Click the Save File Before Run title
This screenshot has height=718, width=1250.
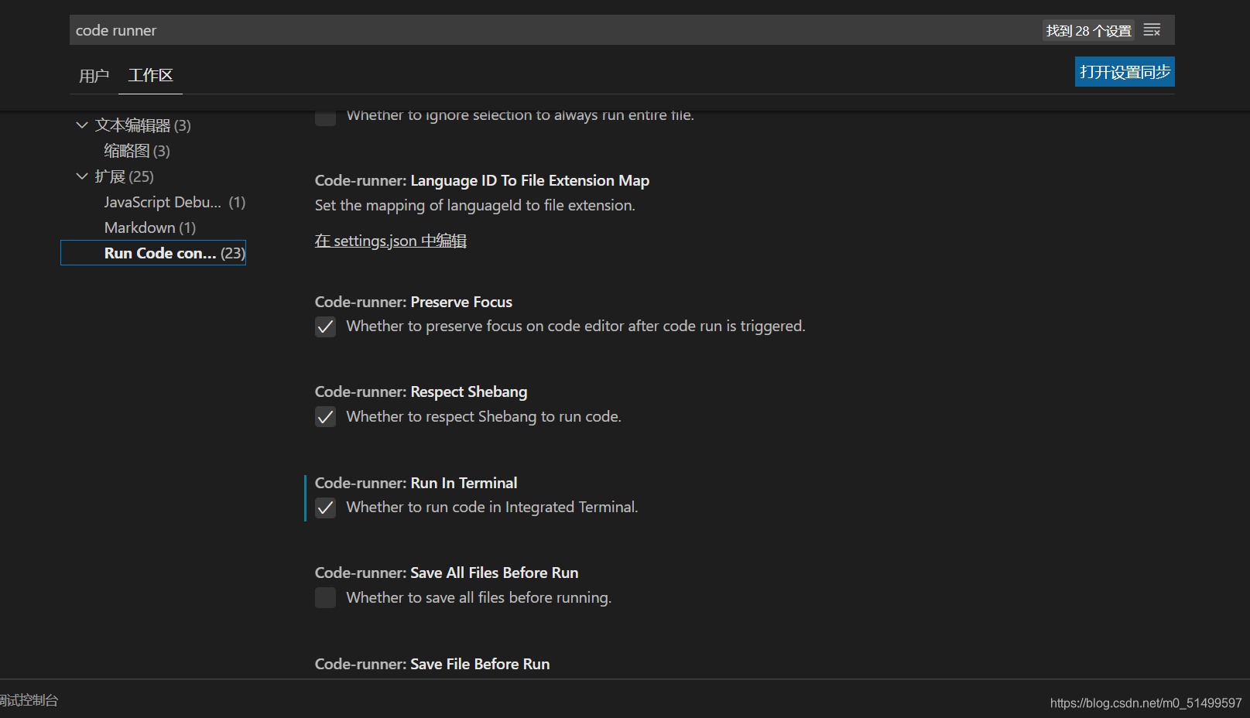[x=433, y=664]
